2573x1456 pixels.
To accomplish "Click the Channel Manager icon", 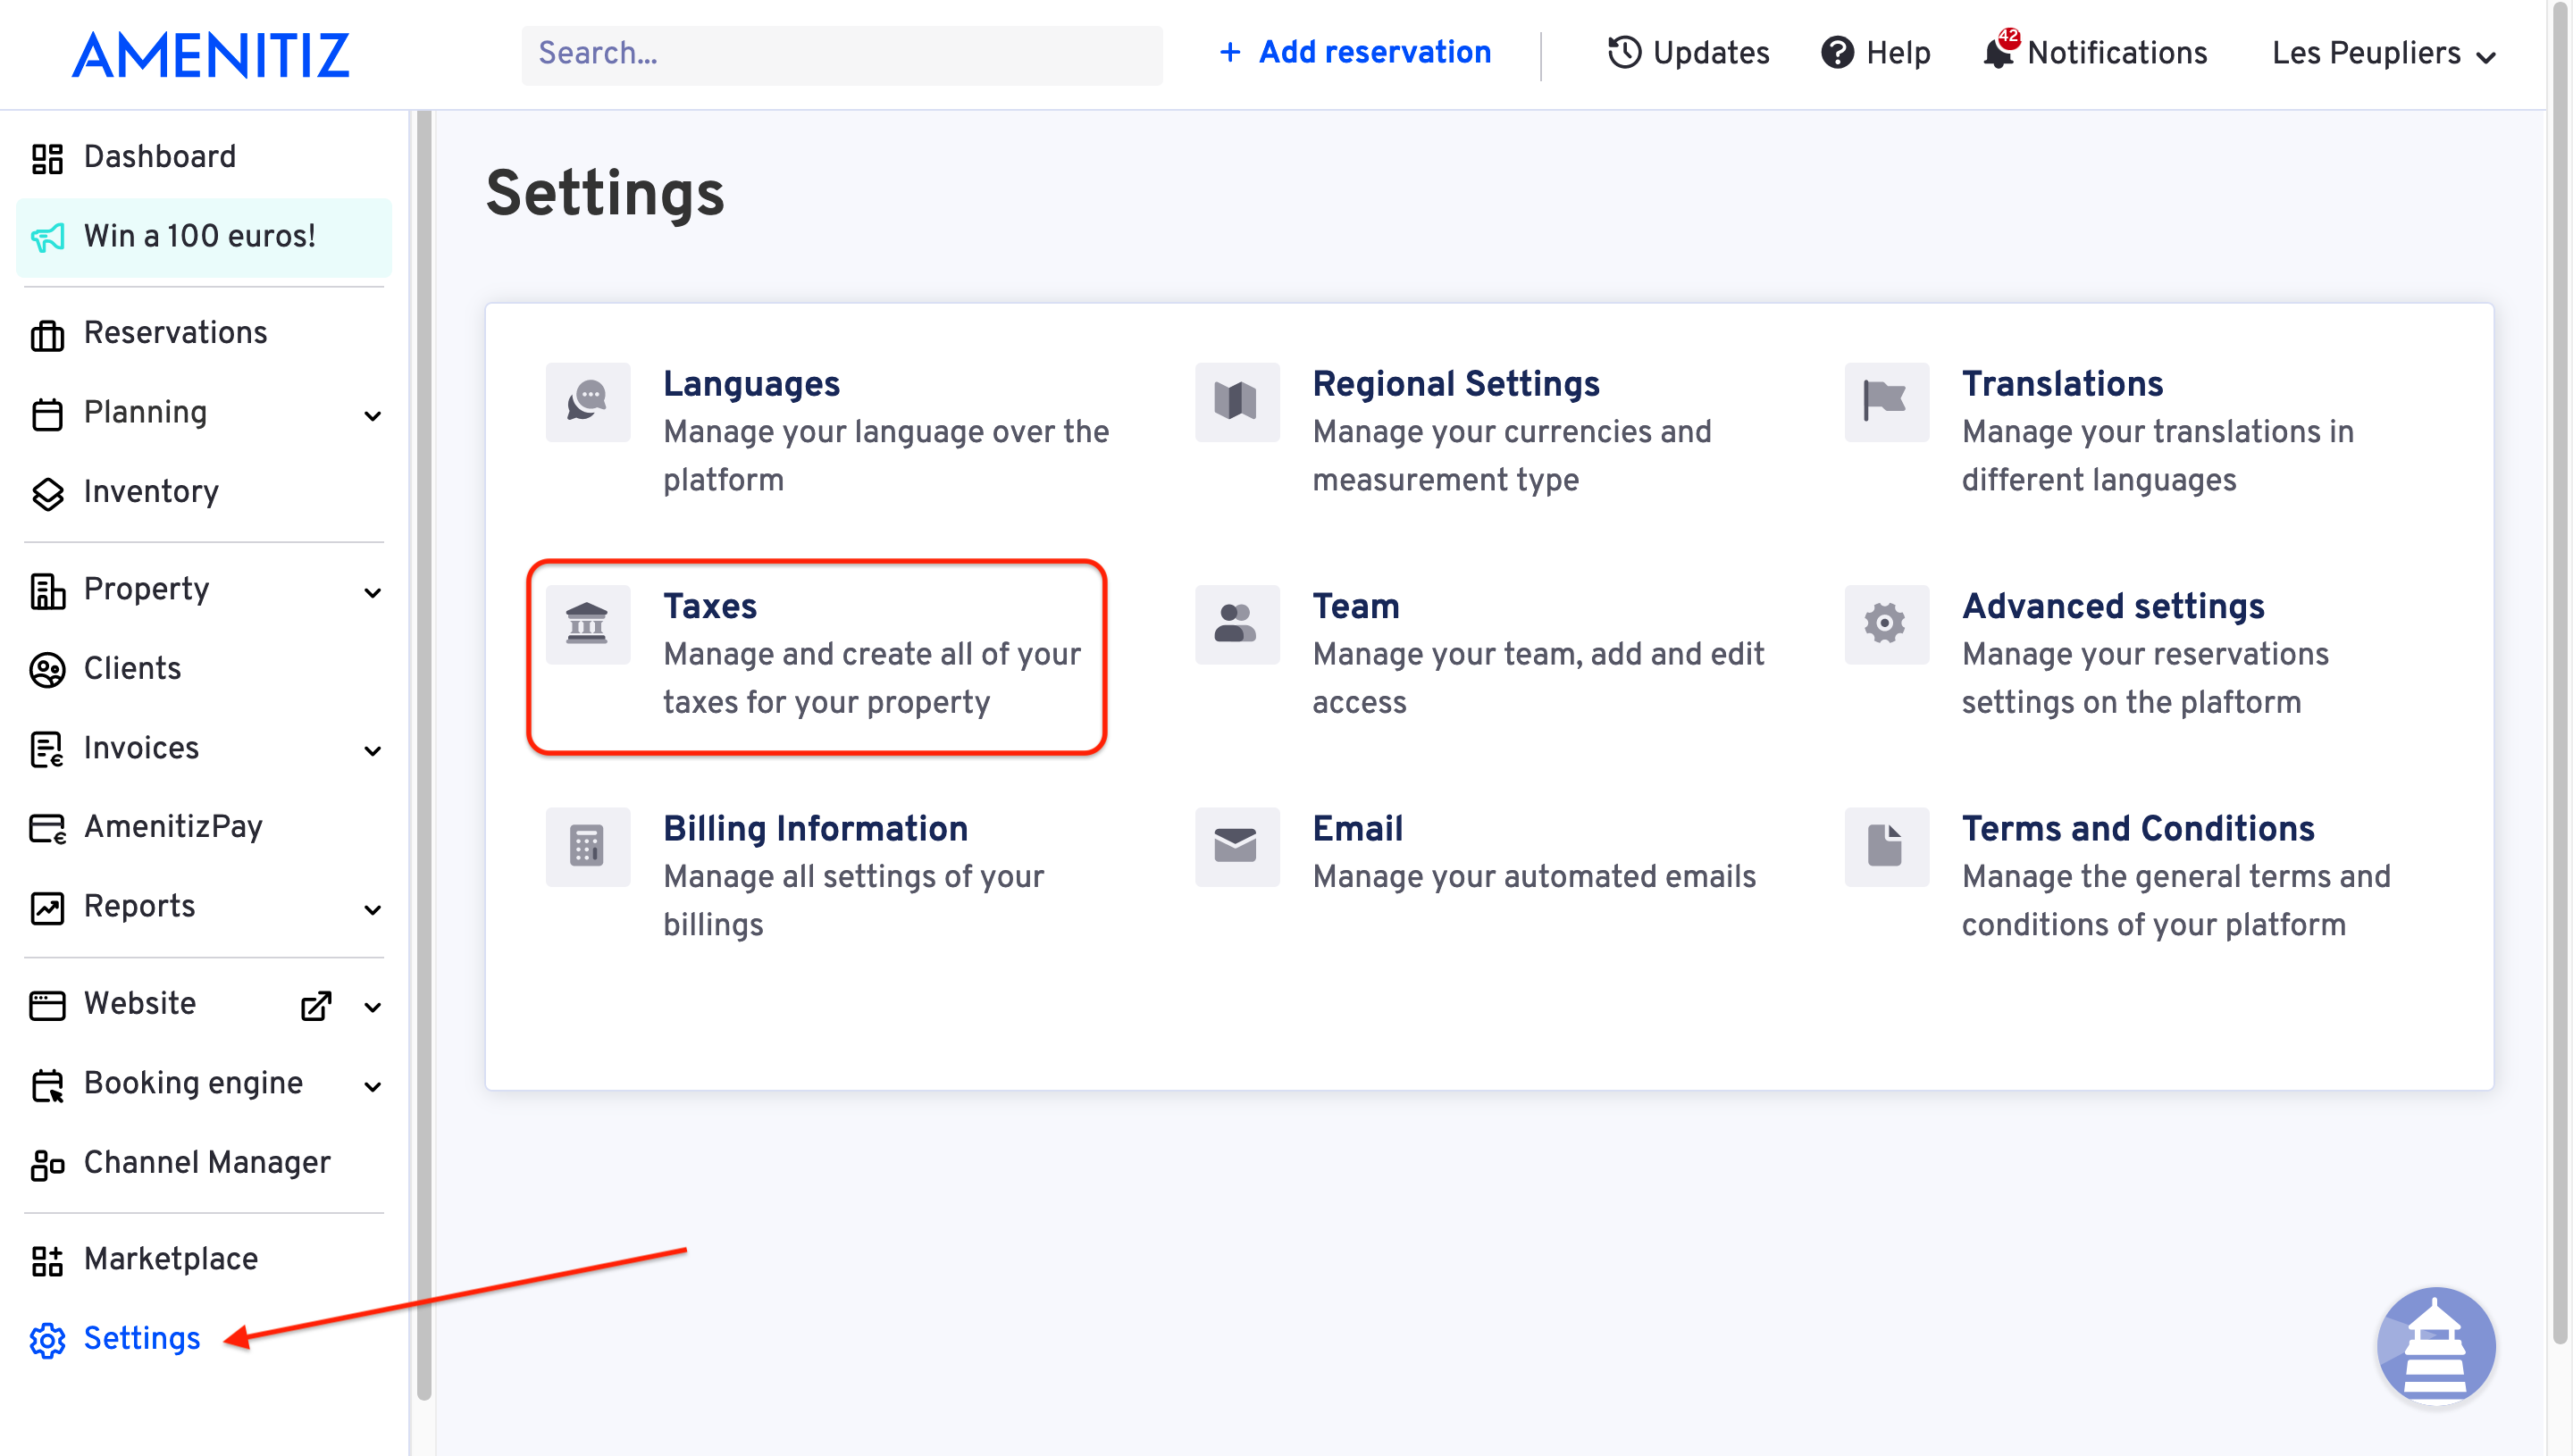I will point(47,1164).
